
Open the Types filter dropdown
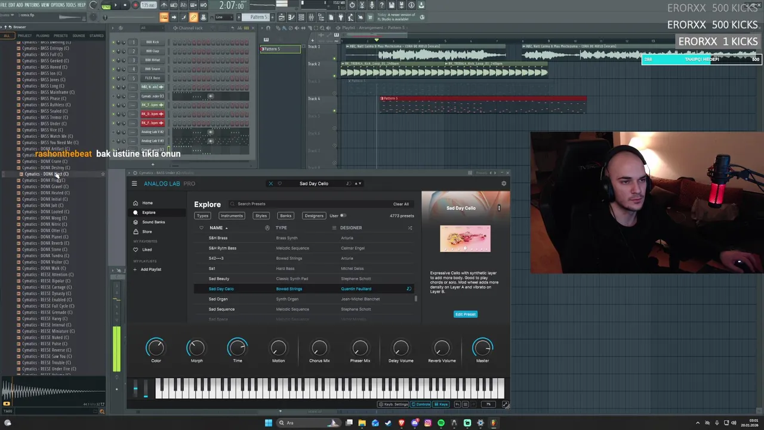click(202, 216)
